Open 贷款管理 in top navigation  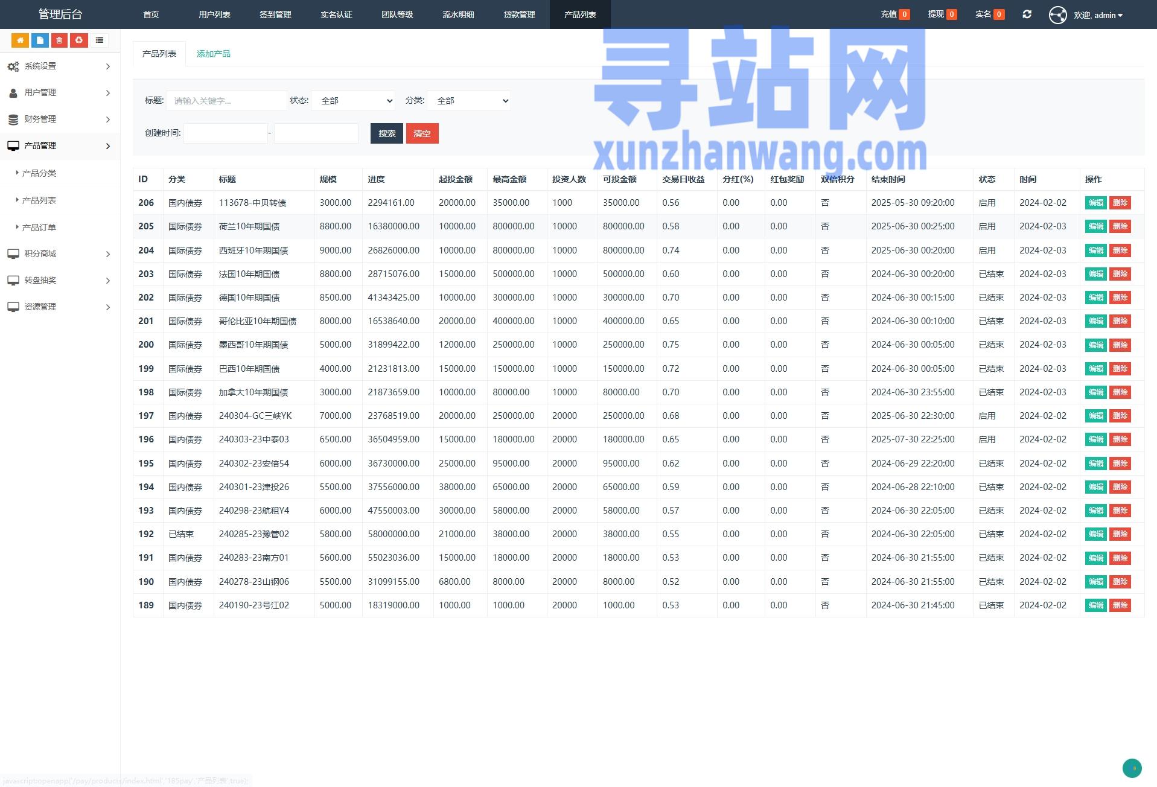tap(519, 14)
